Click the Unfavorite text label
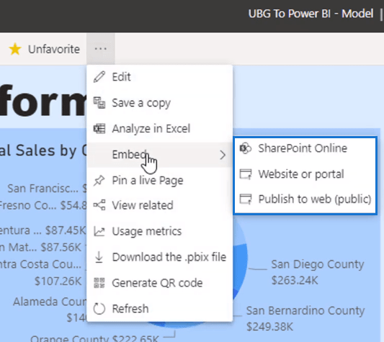The image size is (384, 342). [x=54, y=49]
